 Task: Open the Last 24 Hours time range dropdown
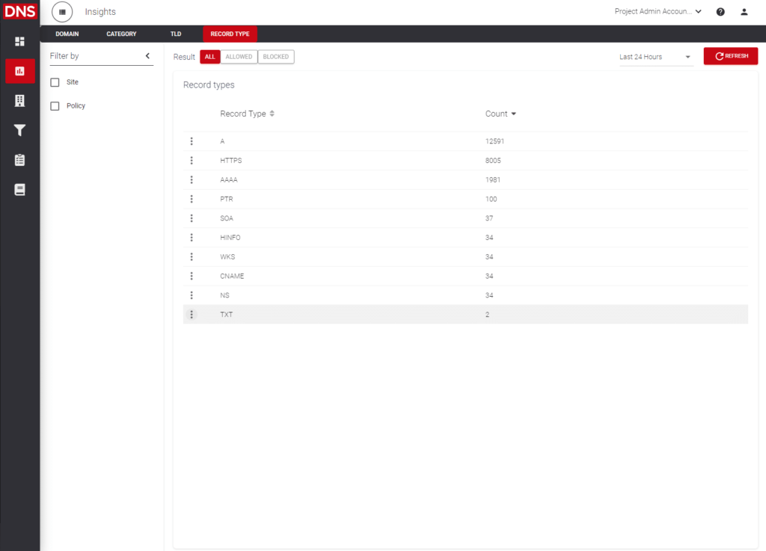[655, 57]
